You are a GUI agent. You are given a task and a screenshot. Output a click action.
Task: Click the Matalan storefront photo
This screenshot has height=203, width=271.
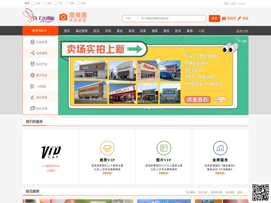pos(123,94)
